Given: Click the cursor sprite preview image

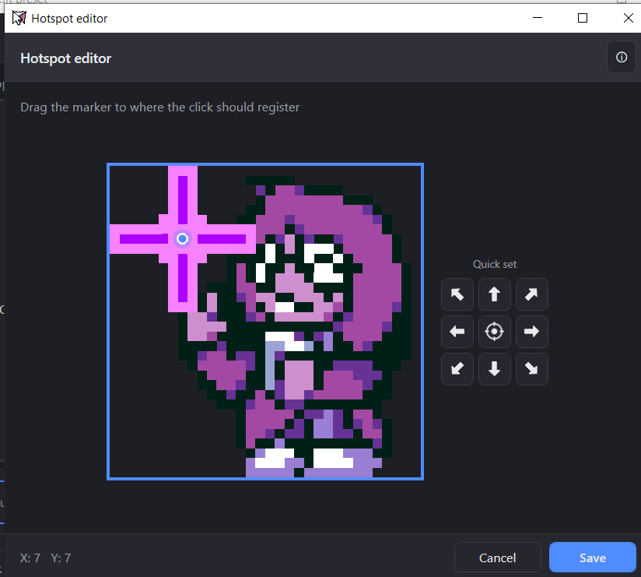Looking at the screenshot, I should point(265,322).
